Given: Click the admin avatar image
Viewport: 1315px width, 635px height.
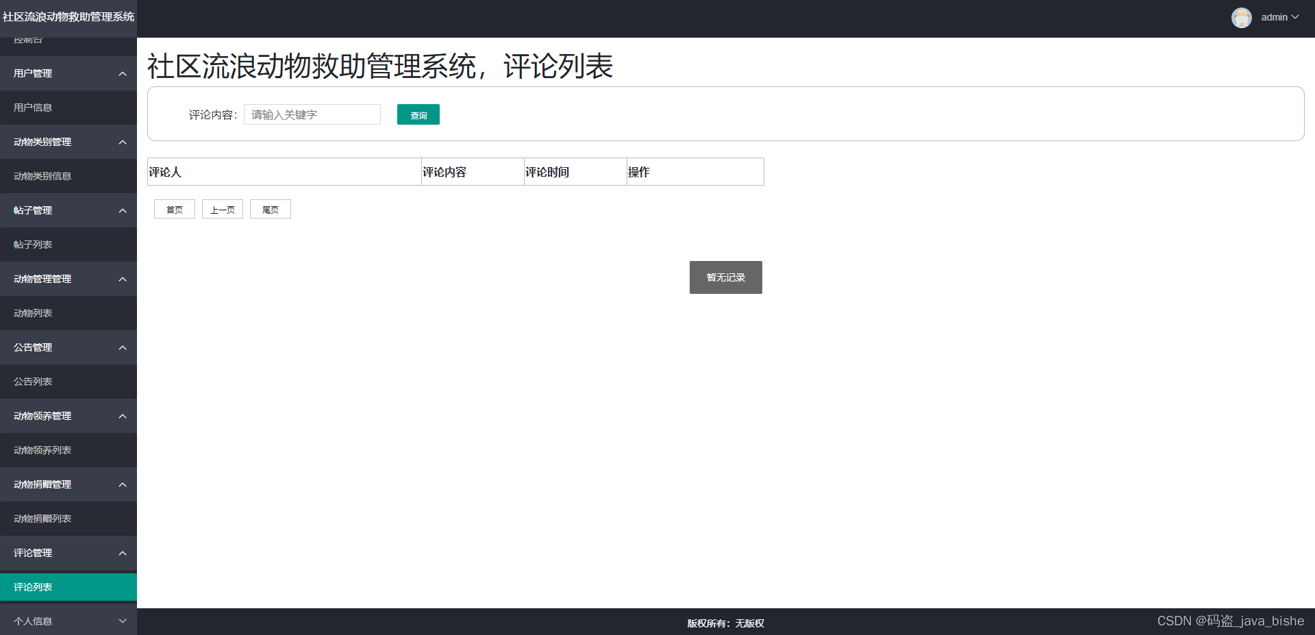Looking at the screenshot, I should pyautogui.click(x=1241, y=17).
